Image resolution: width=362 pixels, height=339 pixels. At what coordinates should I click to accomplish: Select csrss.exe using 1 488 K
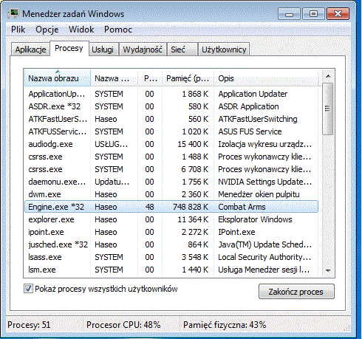[171, 157]
